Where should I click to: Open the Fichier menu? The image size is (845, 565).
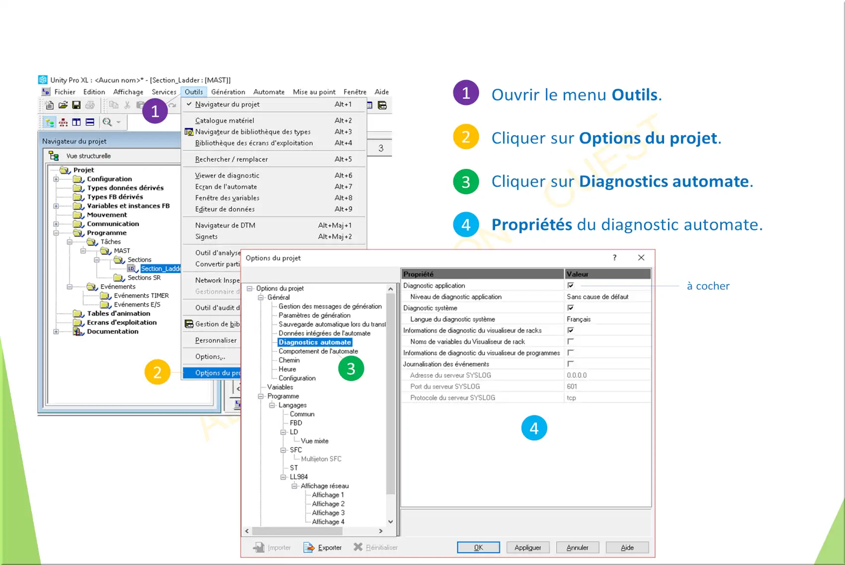65,92
